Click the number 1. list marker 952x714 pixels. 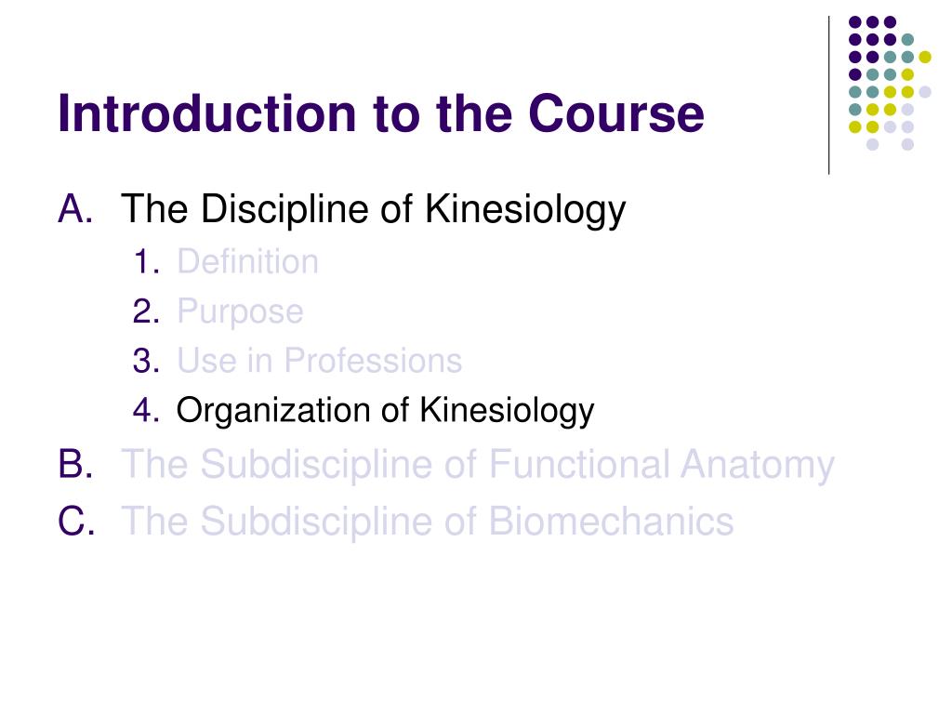(x=146, y=261)
